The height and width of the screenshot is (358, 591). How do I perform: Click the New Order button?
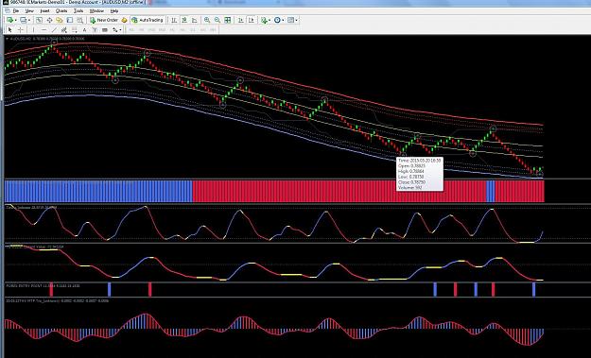104,20
